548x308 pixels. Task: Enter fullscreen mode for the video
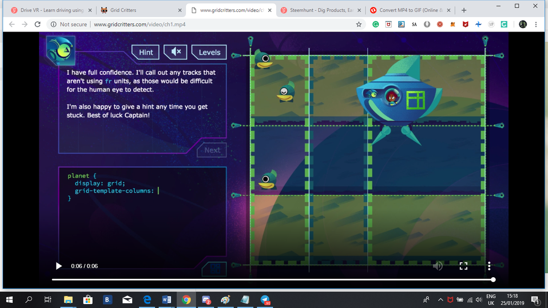463,266
